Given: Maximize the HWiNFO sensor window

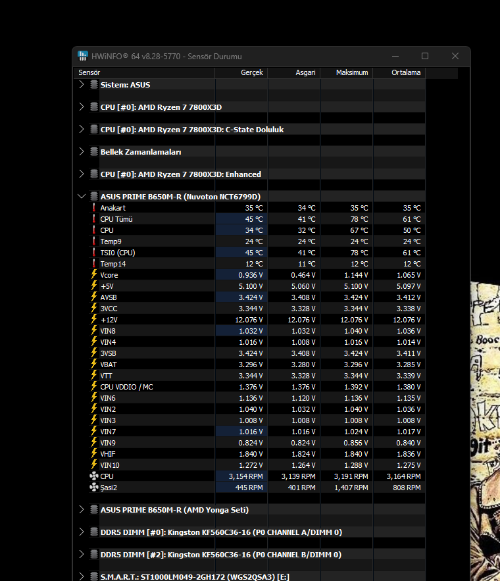Looking at the screenshot, I should (425, 56).
